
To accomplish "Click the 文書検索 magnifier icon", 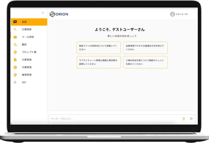I will [x=15, y=30].
